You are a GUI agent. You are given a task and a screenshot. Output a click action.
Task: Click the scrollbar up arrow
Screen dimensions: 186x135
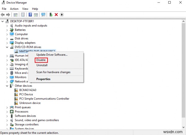[184, 21]
